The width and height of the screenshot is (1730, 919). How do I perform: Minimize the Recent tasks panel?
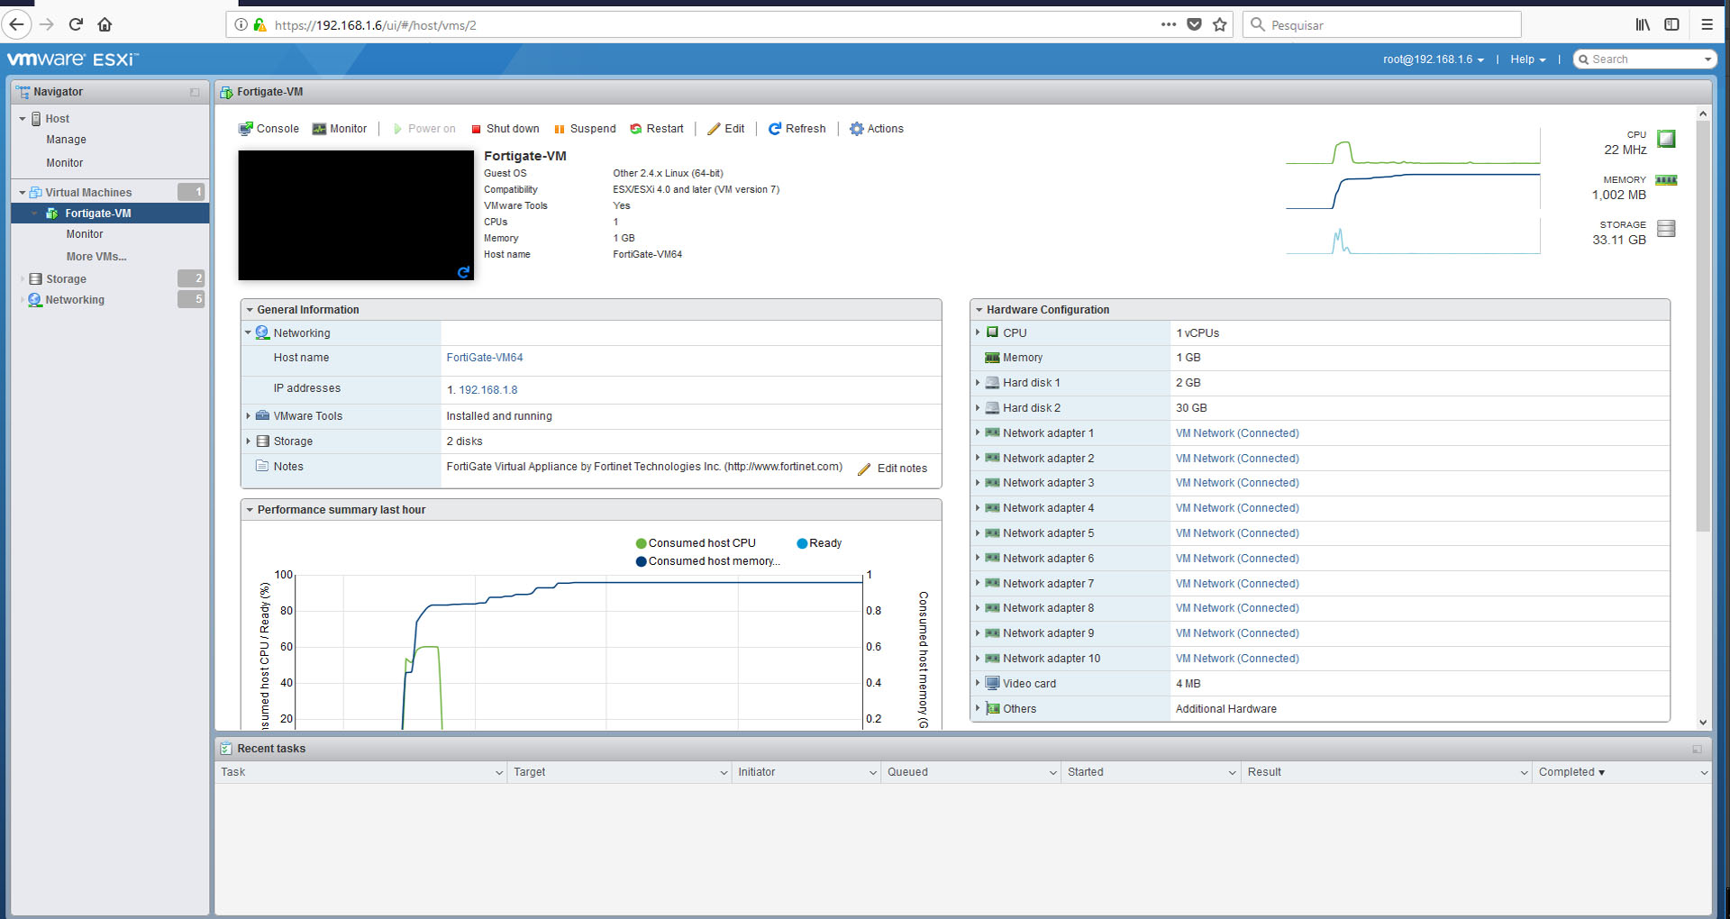[x=1697, y=749]
